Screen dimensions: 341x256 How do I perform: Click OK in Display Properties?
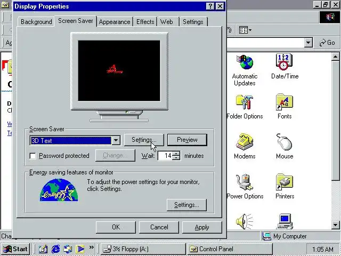pyautogui.click(x=116, y=227)
